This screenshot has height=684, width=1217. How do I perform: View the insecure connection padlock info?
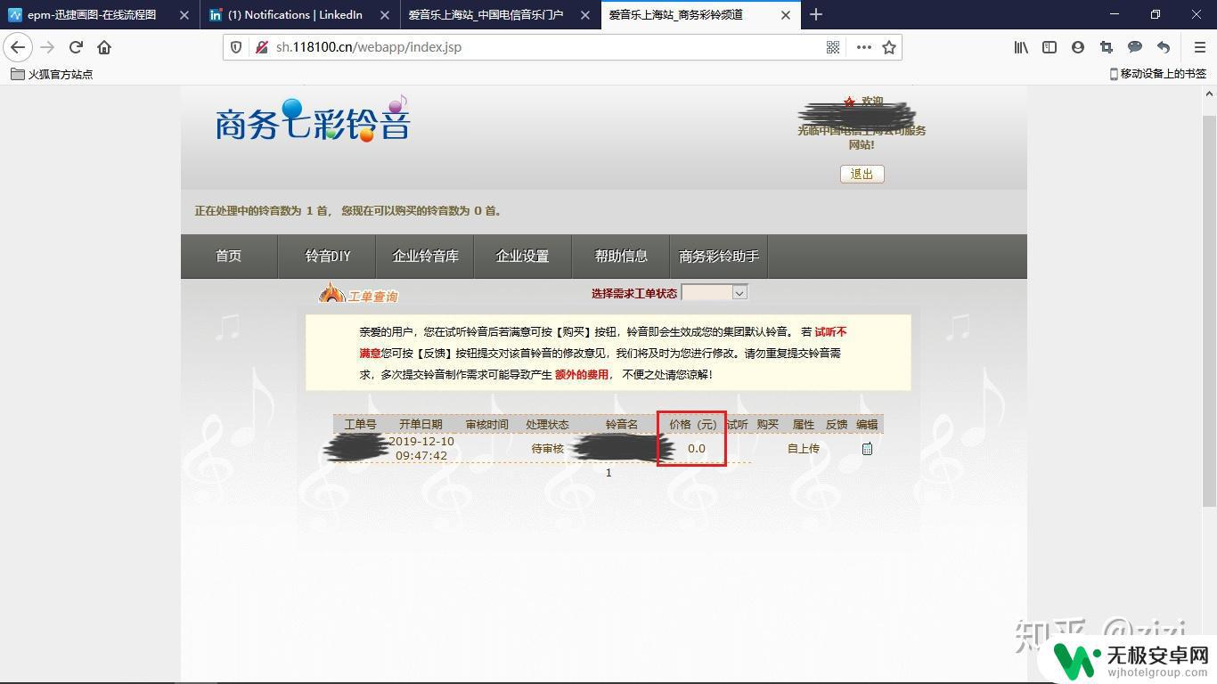(261, 47)
